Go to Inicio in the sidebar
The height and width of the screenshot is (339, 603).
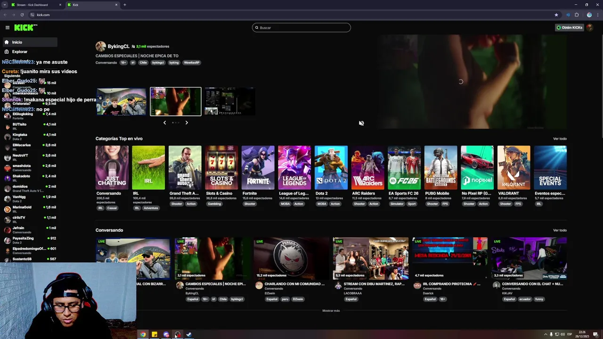[29, 42]
